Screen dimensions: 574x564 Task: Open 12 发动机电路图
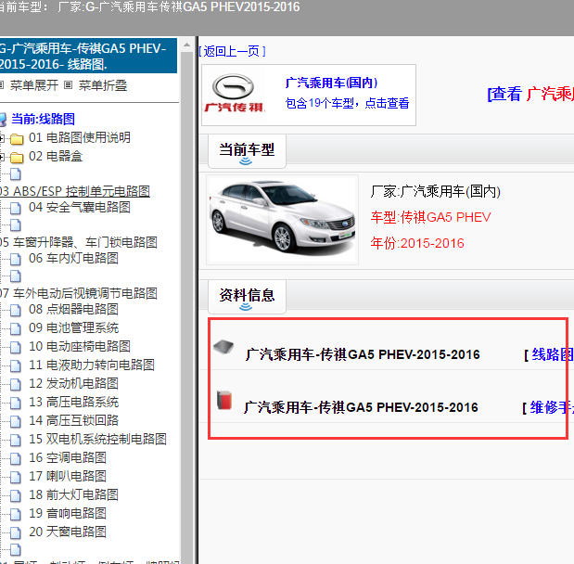point(73,383)
